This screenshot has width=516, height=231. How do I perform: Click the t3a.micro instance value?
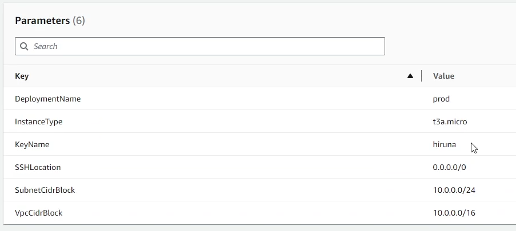pyautogui.click(x=450, y=121)
